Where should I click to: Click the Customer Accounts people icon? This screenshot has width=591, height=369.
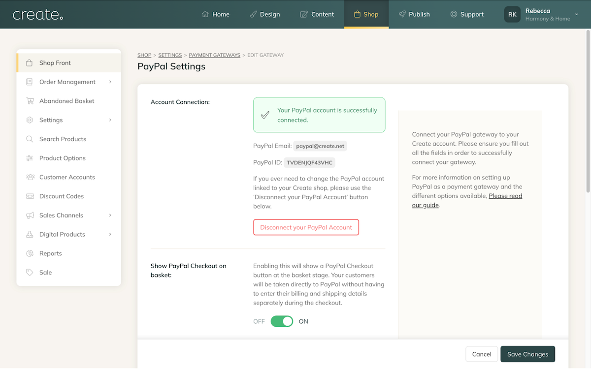(x=30, y=177)
